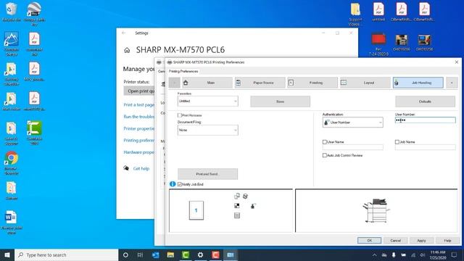Close the Printing Preferences dialog
Viewport: 464px width, 261px height.
point(457,62)
